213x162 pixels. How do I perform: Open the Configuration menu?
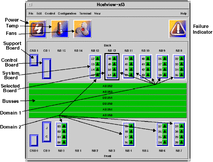(x=67, y=13)
